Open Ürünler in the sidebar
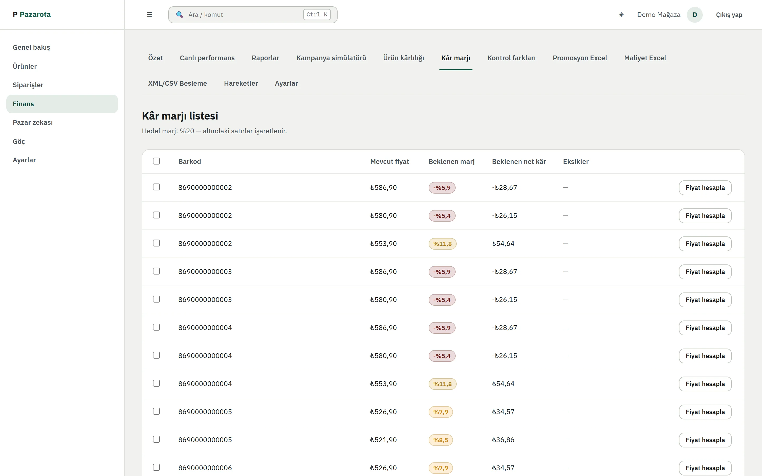 (x=62, y=66)
